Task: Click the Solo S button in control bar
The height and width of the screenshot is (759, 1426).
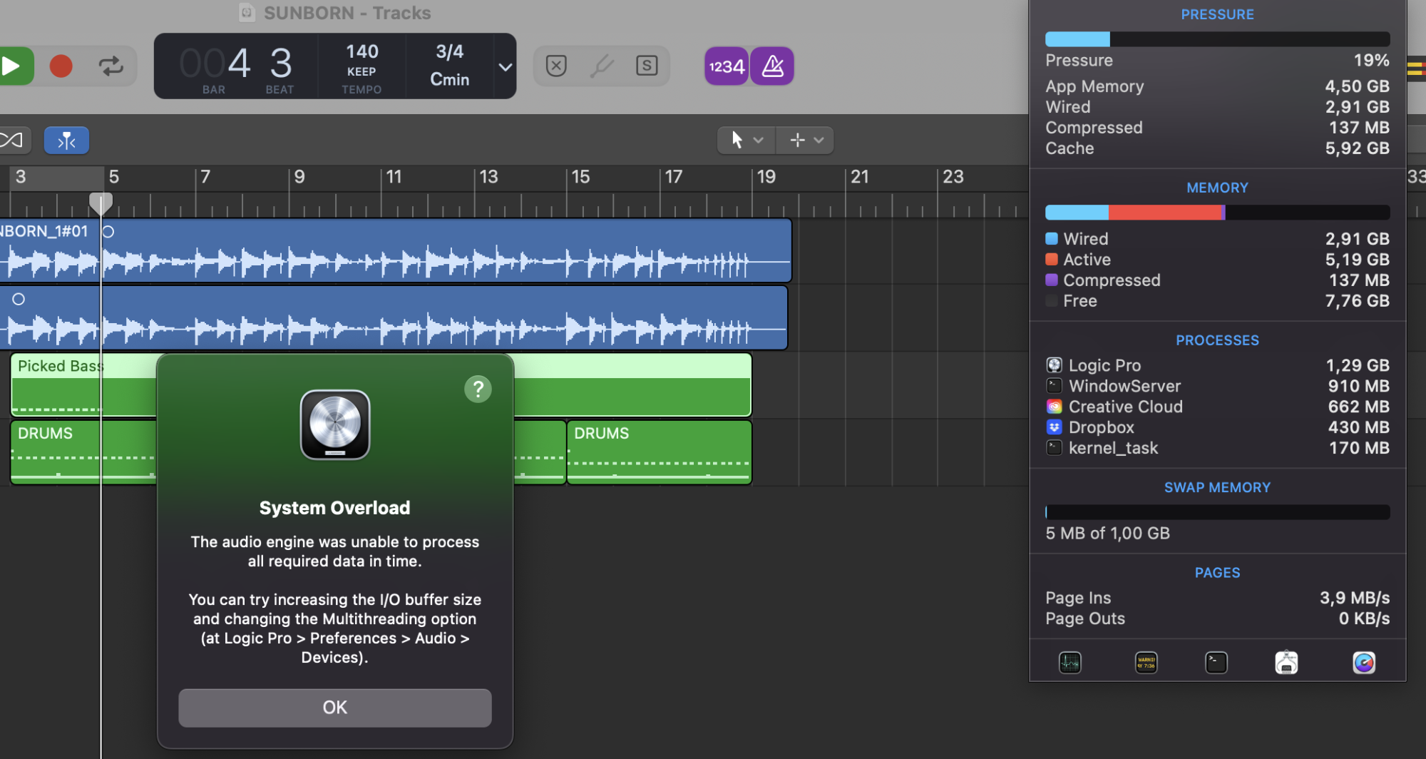Action: (x=646, y=66)
